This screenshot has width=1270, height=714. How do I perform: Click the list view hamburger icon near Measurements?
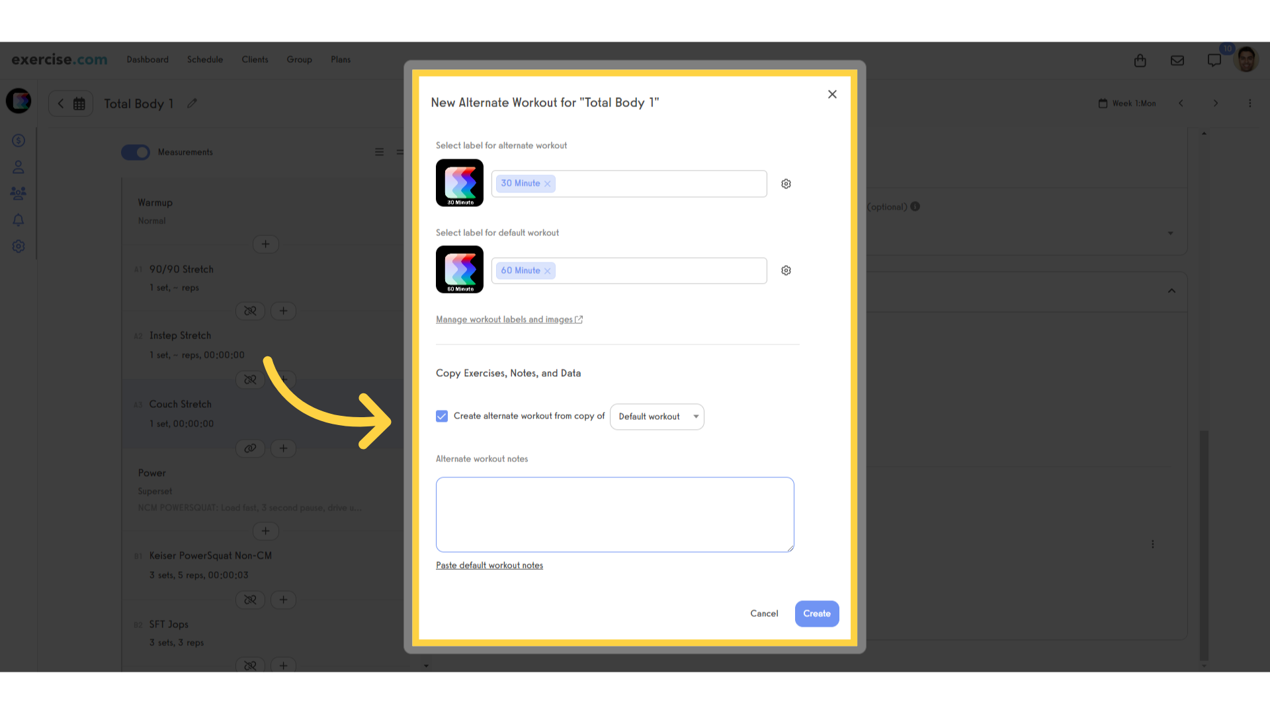(x=380, y=152)
